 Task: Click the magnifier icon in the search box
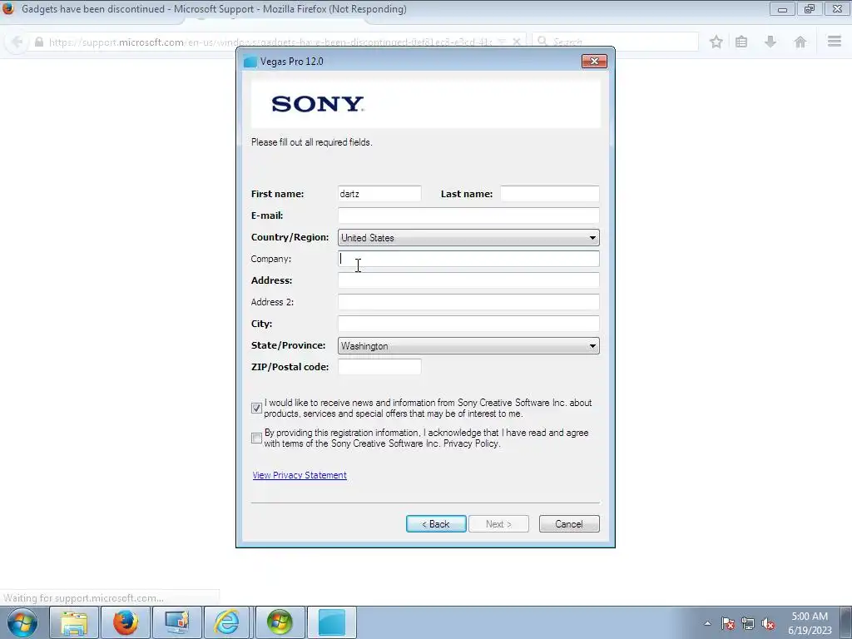(542, 42)
